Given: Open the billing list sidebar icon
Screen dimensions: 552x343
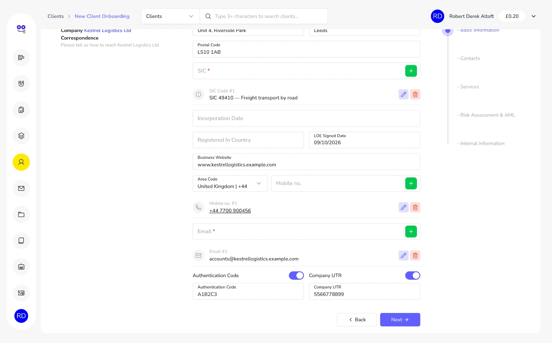Looking at the screenshot, I should [x=21, y=293].
